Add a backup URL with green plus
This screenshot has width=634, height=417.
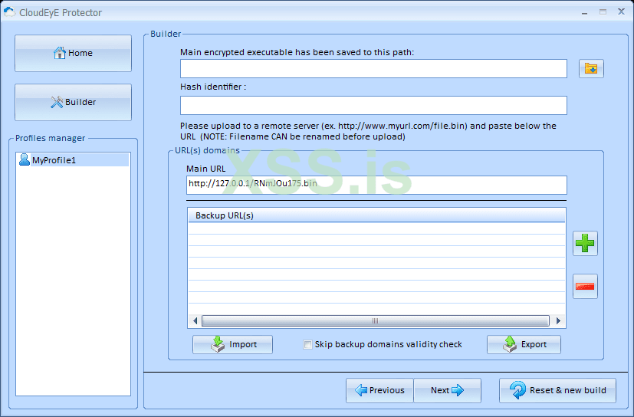coord(585,244)
